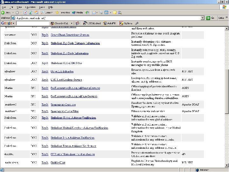Open the Favorites menu
This screenshot has height=172, width=229.
tap(31, 7)
